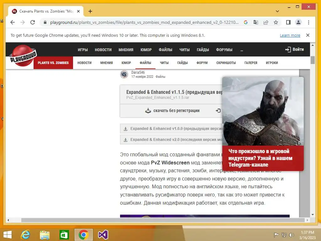
Task: Open МНЕНИЯ in the top black bar
Action: pos(126,50)
